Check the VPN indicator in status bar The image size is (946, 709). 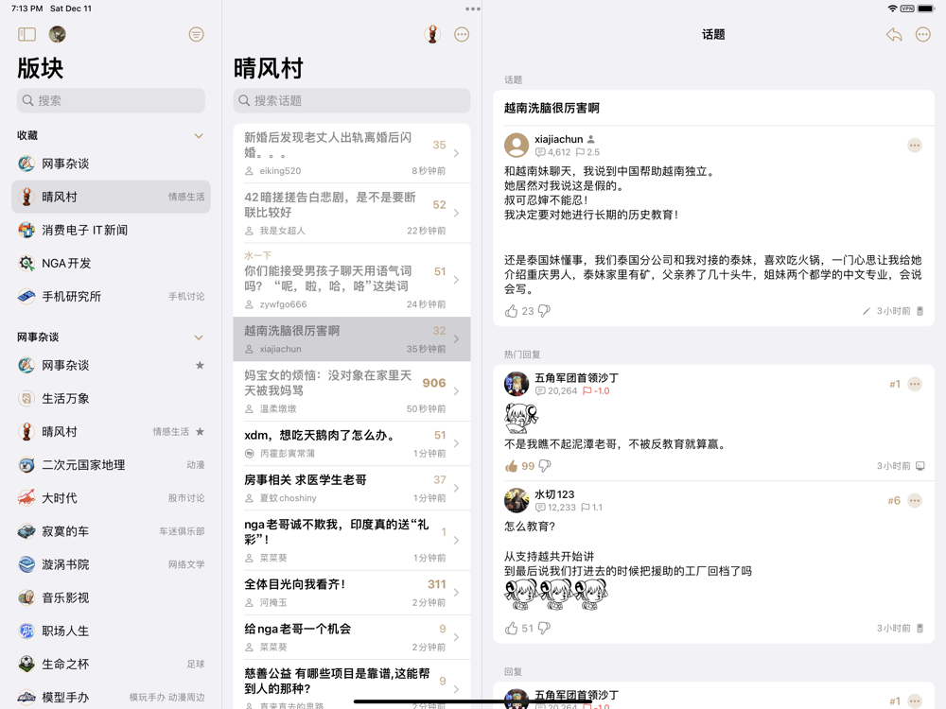907,9
